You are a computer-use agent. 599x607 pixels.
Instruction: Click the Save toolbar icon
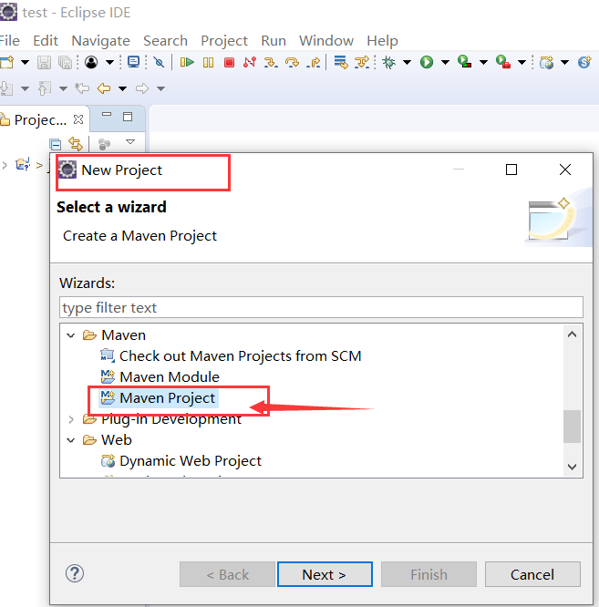(x=44, y=62)
